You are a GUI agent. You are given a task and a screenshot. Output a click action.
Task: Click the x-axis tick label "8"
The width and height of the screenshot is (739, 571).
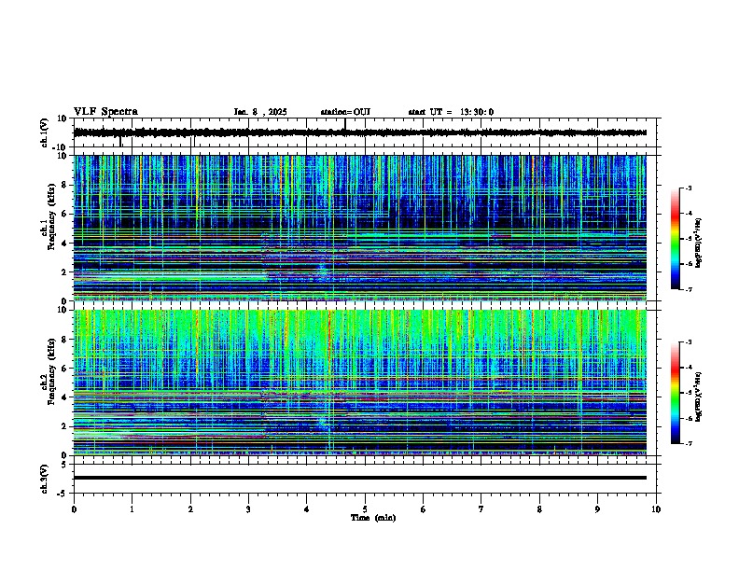(539, 509)
